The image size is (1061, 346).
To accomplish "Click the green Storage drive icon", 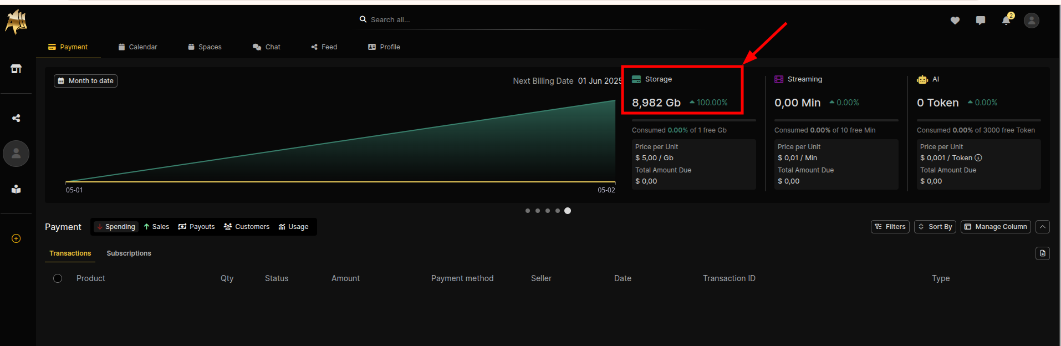I will point(636,79).
